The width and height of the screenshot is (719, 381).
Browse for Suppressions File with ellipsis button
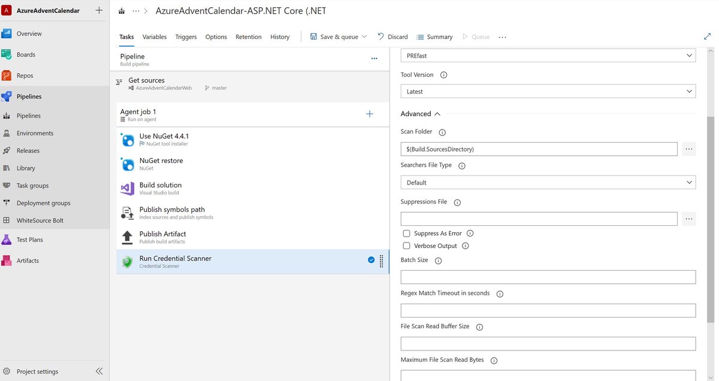coord(689,219)
